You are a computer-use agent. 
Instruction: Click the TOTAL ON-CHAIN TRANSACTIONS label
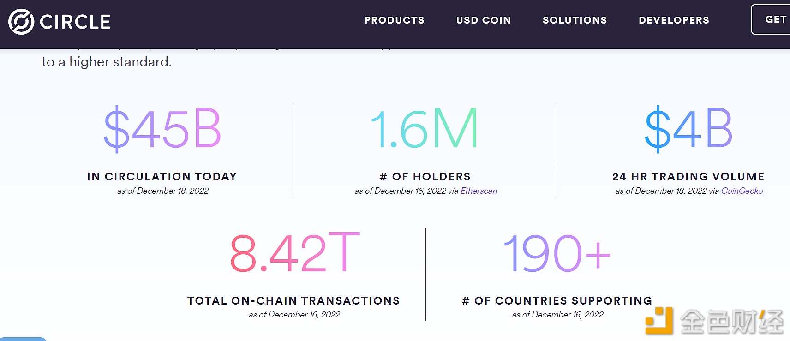point(293,301)
